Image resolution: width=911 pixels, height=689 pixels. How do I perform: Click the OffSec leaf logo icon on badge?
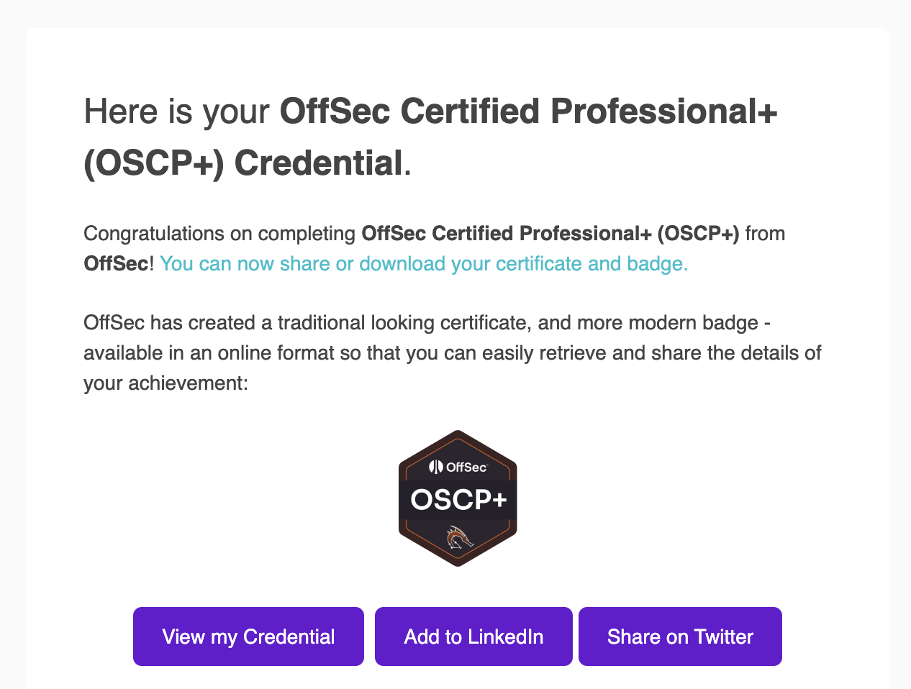(436, 467)
